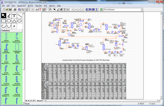Open the Edit menu
The image size is (164, 106).
click(8, 6)
